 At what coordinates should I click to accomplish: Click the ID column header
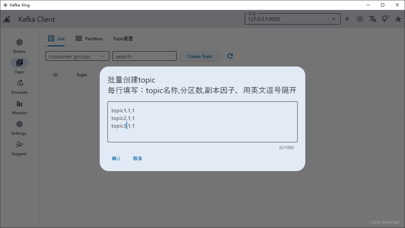click(x=55, y=75)
